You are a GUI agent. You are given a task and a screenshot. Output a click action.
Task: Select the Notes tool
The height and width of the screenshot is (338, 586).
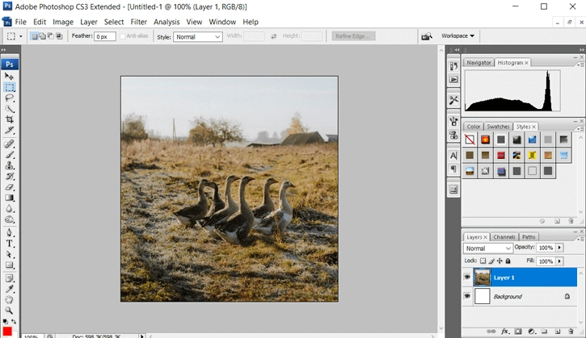tap(10, 278)
